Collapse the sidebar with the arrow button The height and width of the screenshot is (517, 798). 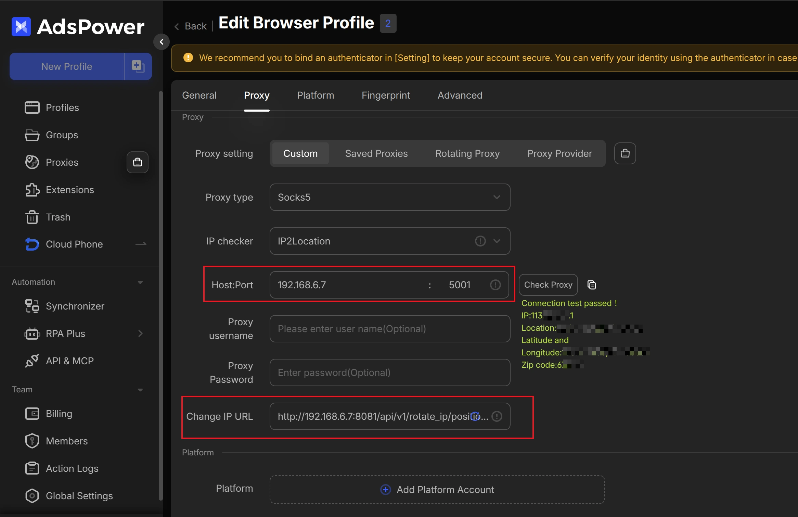[x=162, y=42]
